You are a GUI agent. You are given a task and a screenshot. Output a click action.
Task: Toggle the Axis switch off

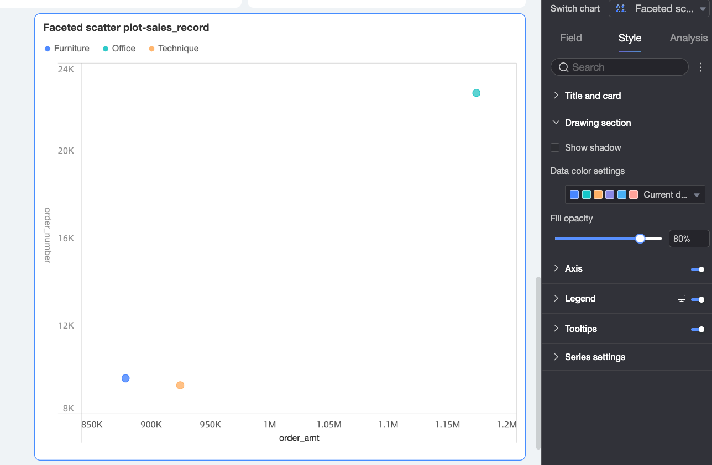698,269
